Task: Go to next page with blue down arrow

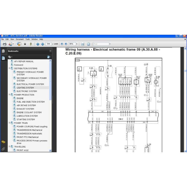Action: [42, 44]
